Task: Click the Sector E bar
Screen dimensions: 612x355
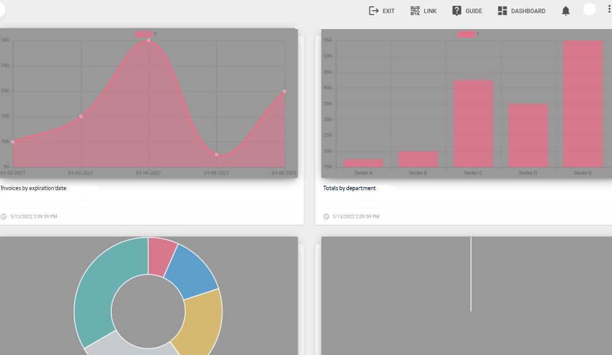Action: [583, 104]
